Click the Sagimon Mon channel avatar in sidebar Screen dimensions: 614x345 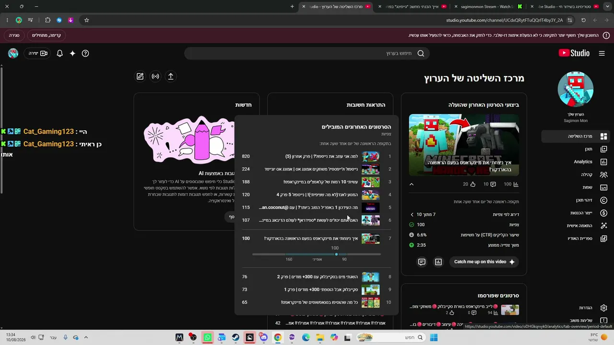pos(575,89)
